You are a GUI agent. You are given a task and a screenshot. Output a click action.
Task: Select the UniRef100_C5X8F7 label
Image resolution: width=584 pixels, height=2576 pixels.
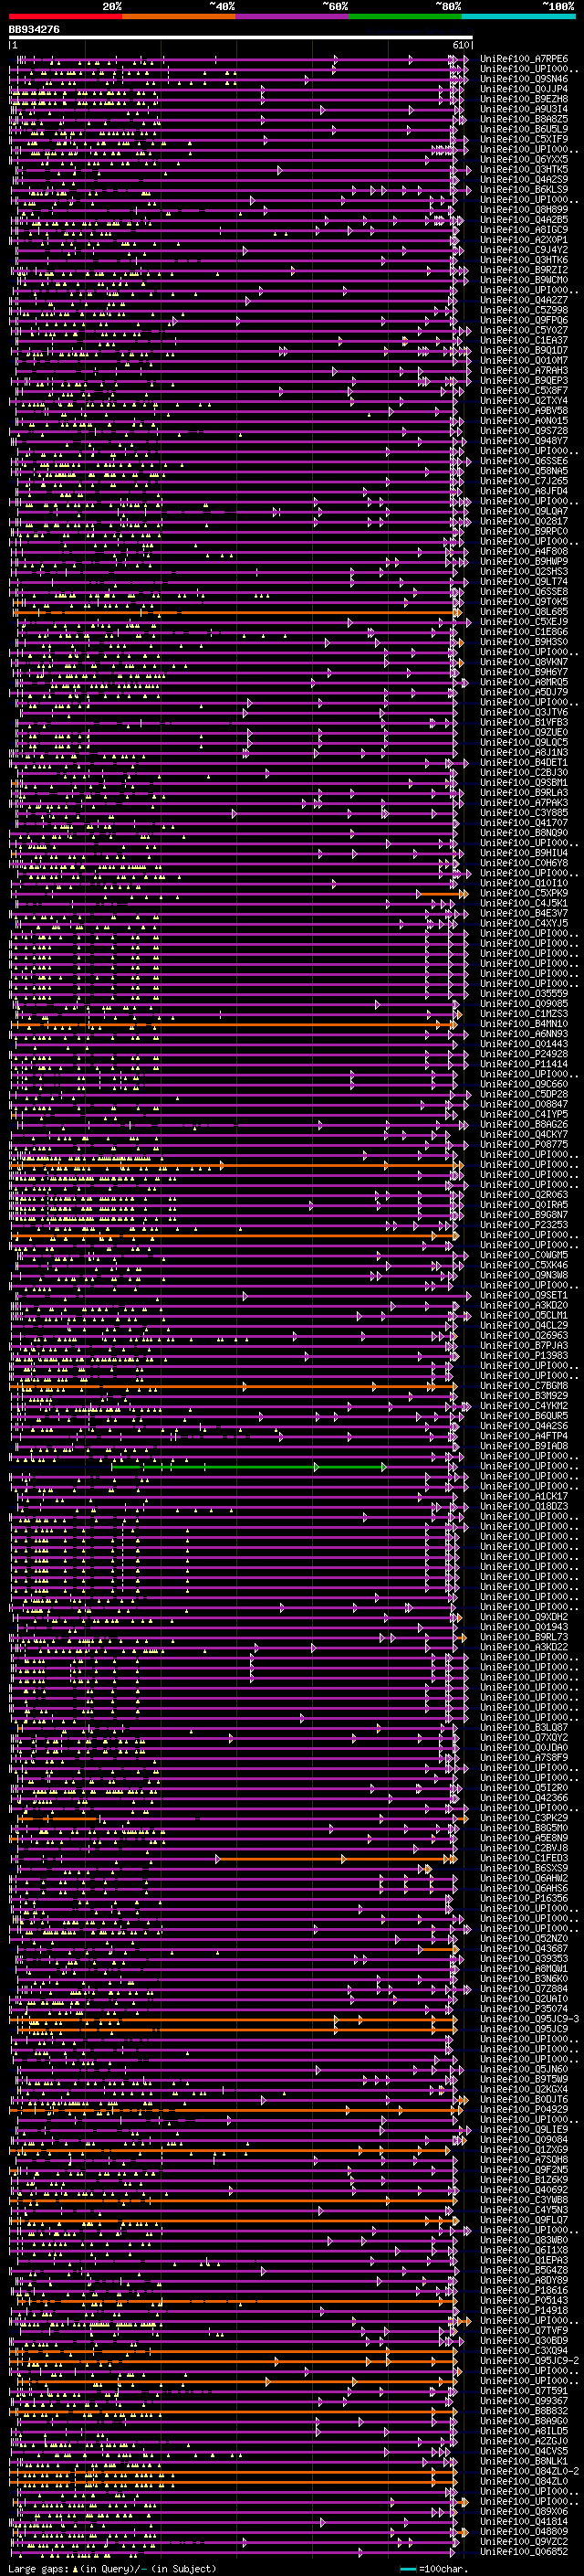[x=524, y=390]
